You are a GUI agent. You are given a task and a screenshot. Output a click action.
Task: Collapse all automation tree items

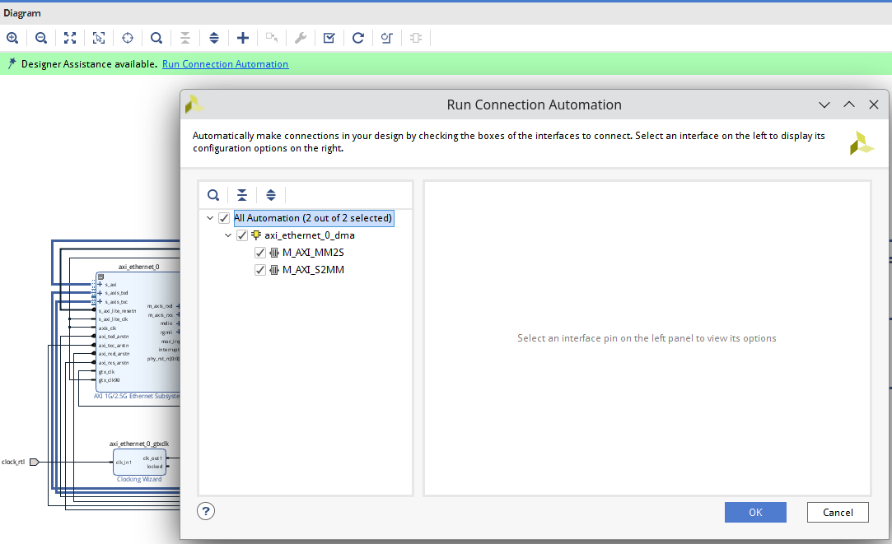(242, 195)
